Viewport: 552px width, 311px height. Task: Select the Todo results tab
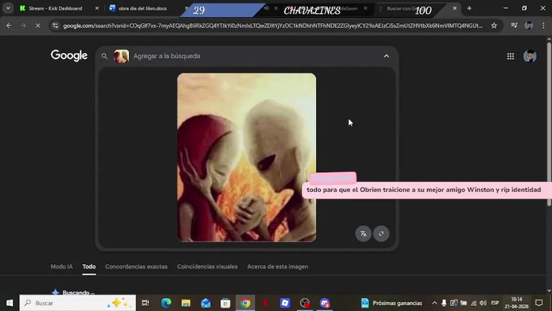(89, 267)
